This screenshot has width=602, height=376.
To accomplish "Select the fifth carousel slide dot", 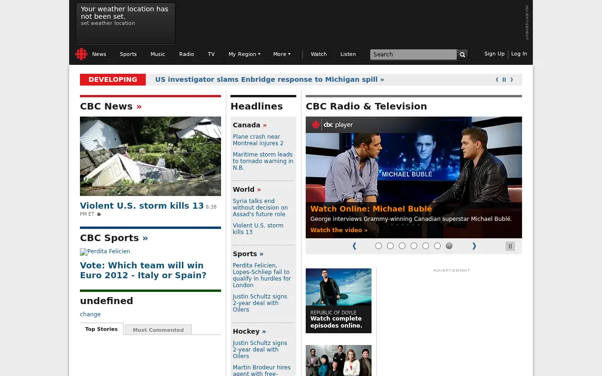I will tap(426, 246).
